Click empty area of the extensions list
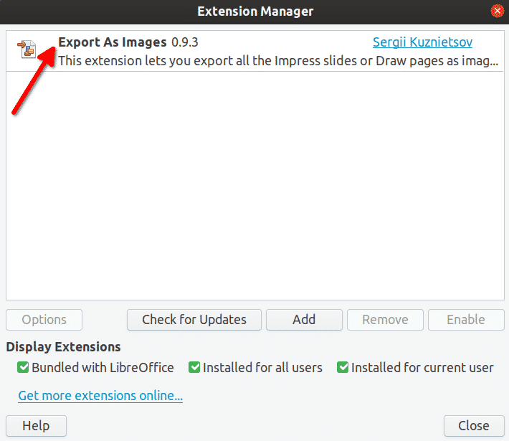This screenshot has width=509, height=441. tap(255, 186)
